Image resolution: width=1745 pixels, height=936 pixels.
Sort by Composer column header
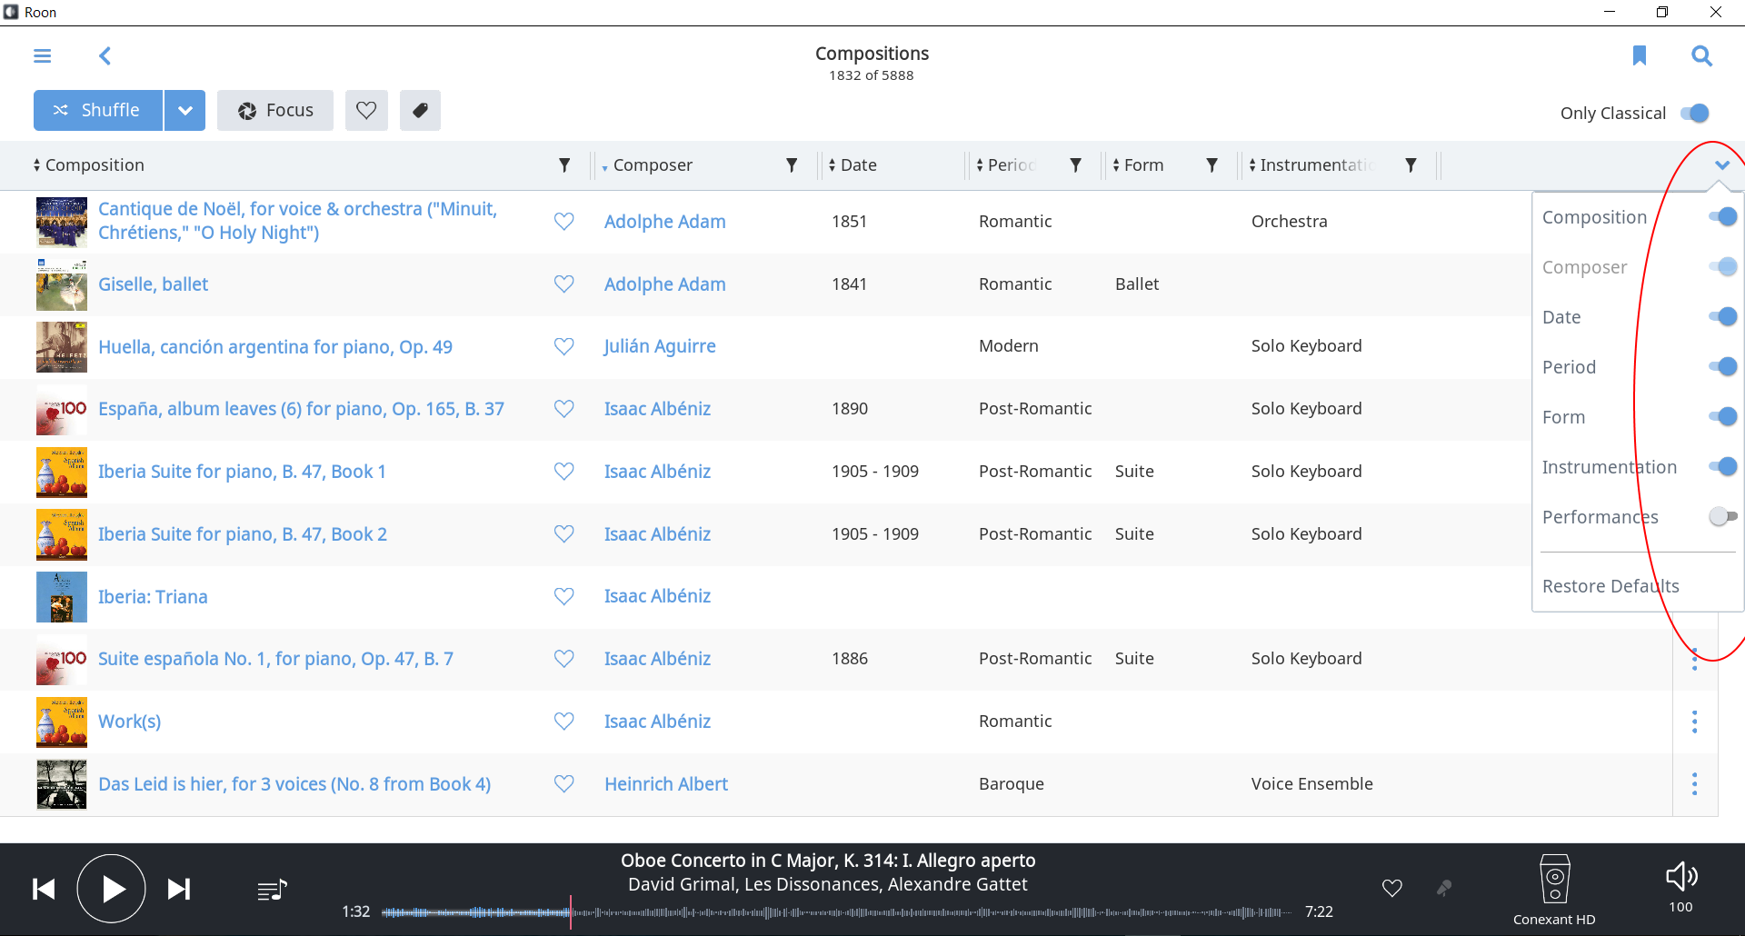click(x=647, y=165)
